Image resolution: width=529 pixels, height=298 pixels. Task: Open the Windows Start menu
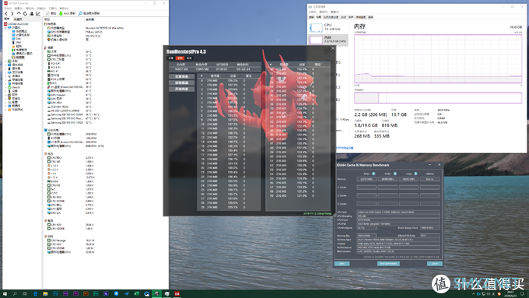pyautogui.click(x=5, y=294)
